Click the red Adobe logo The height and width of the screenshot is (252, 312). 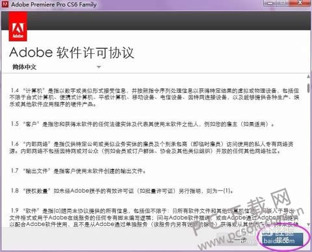(18, 27)
